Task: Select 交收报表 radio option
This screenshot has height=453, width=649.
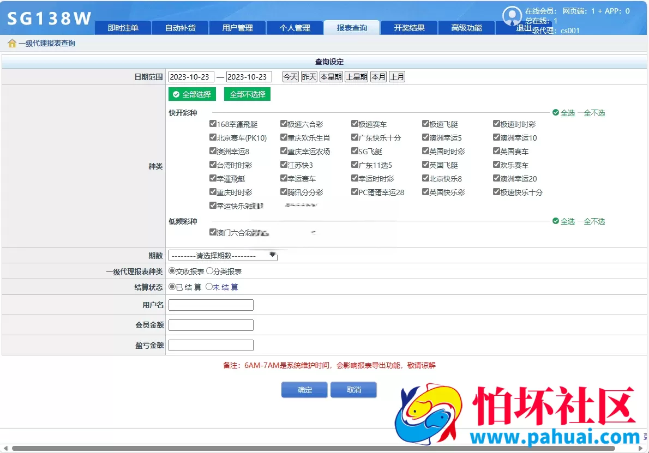Action: 172,271
